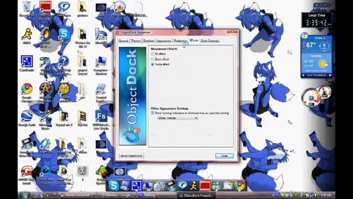Click the Skype icon in the dock
Screen dimensions: 353x199
click(114, 186)
